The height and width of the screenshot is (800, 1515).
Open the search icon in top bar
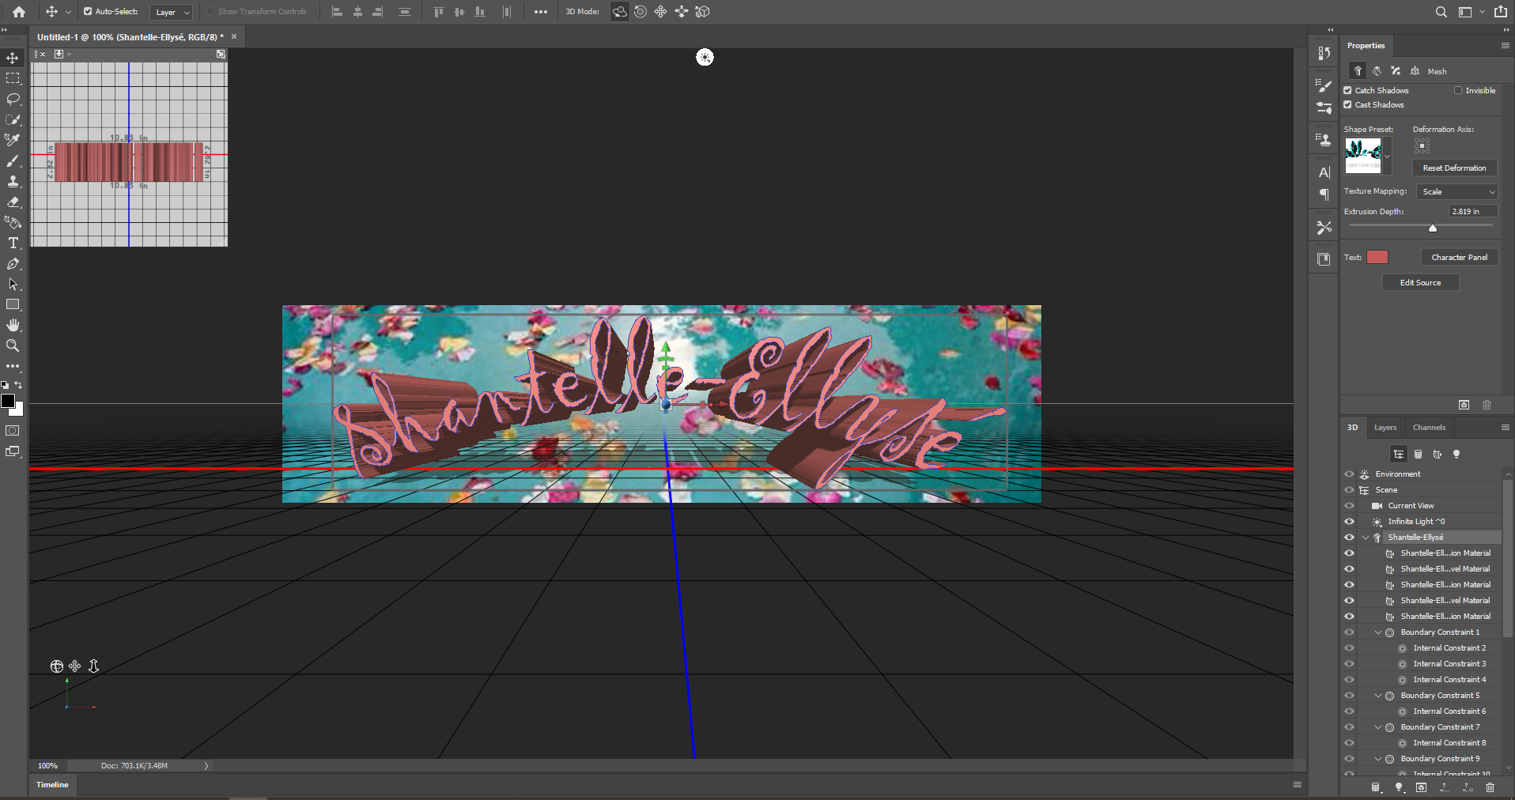[x=1441, y=12]
